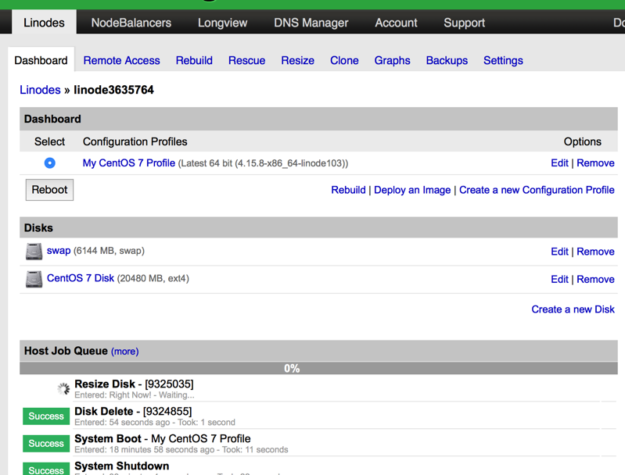Click the '(6144 MB, swap)' disk size text
This screenshot has width=625, height=475.
pos(109,251)
